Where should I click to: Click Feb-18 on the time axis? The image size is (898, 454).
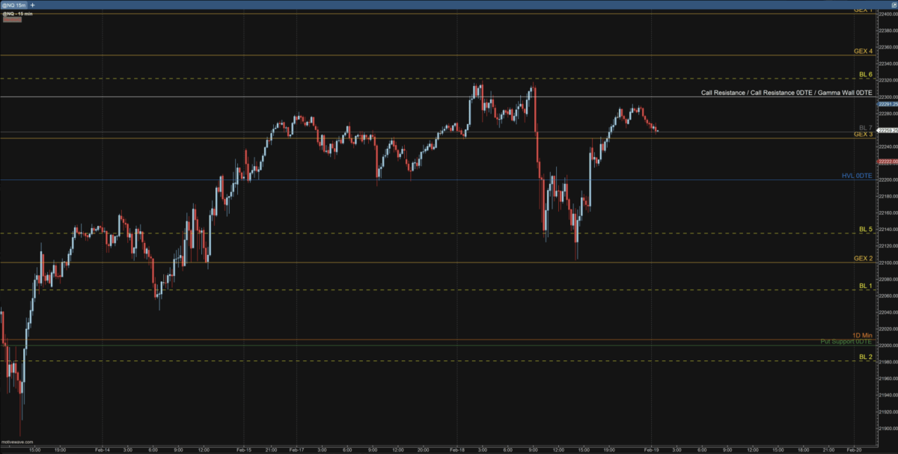pyautogui.click(x=456, y=450)
